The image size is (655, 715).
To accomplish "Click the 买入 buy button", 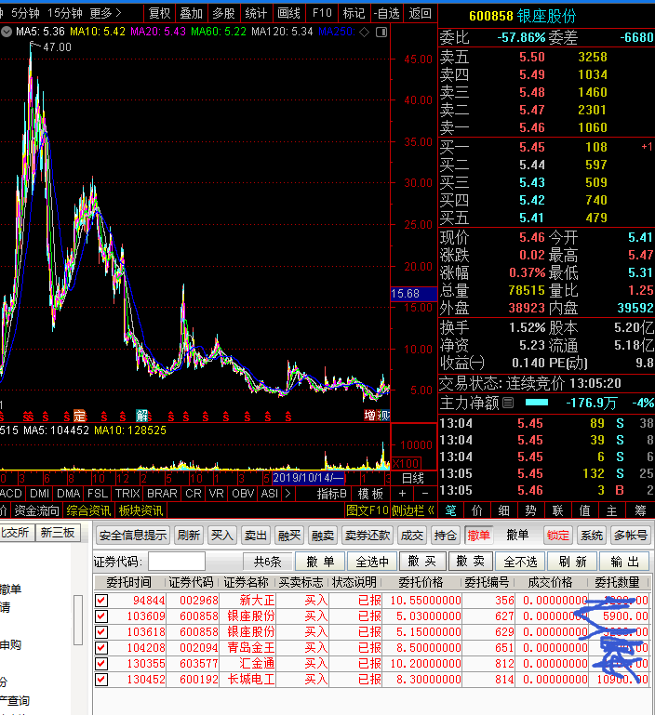I will point(221,535).
